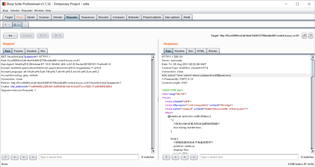Click response pane scroll up arrow
Screen dimensions: 315x167
point(313,57)
